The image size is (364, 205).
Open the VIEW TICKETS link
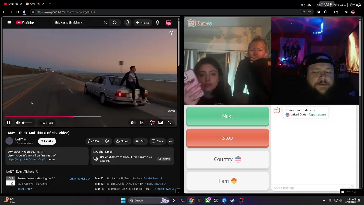coord(80,179)
